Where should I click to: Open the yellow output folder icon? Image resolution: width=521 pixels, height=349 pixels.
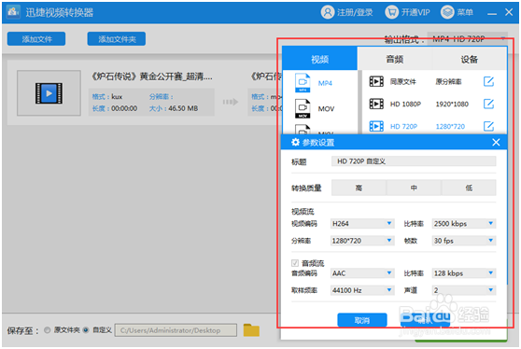(251, 330)
